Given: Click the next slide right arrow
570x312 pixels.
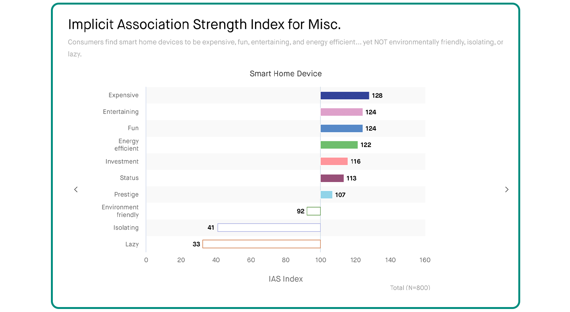Looking at the screenshot, I should (x=507, y=189).
